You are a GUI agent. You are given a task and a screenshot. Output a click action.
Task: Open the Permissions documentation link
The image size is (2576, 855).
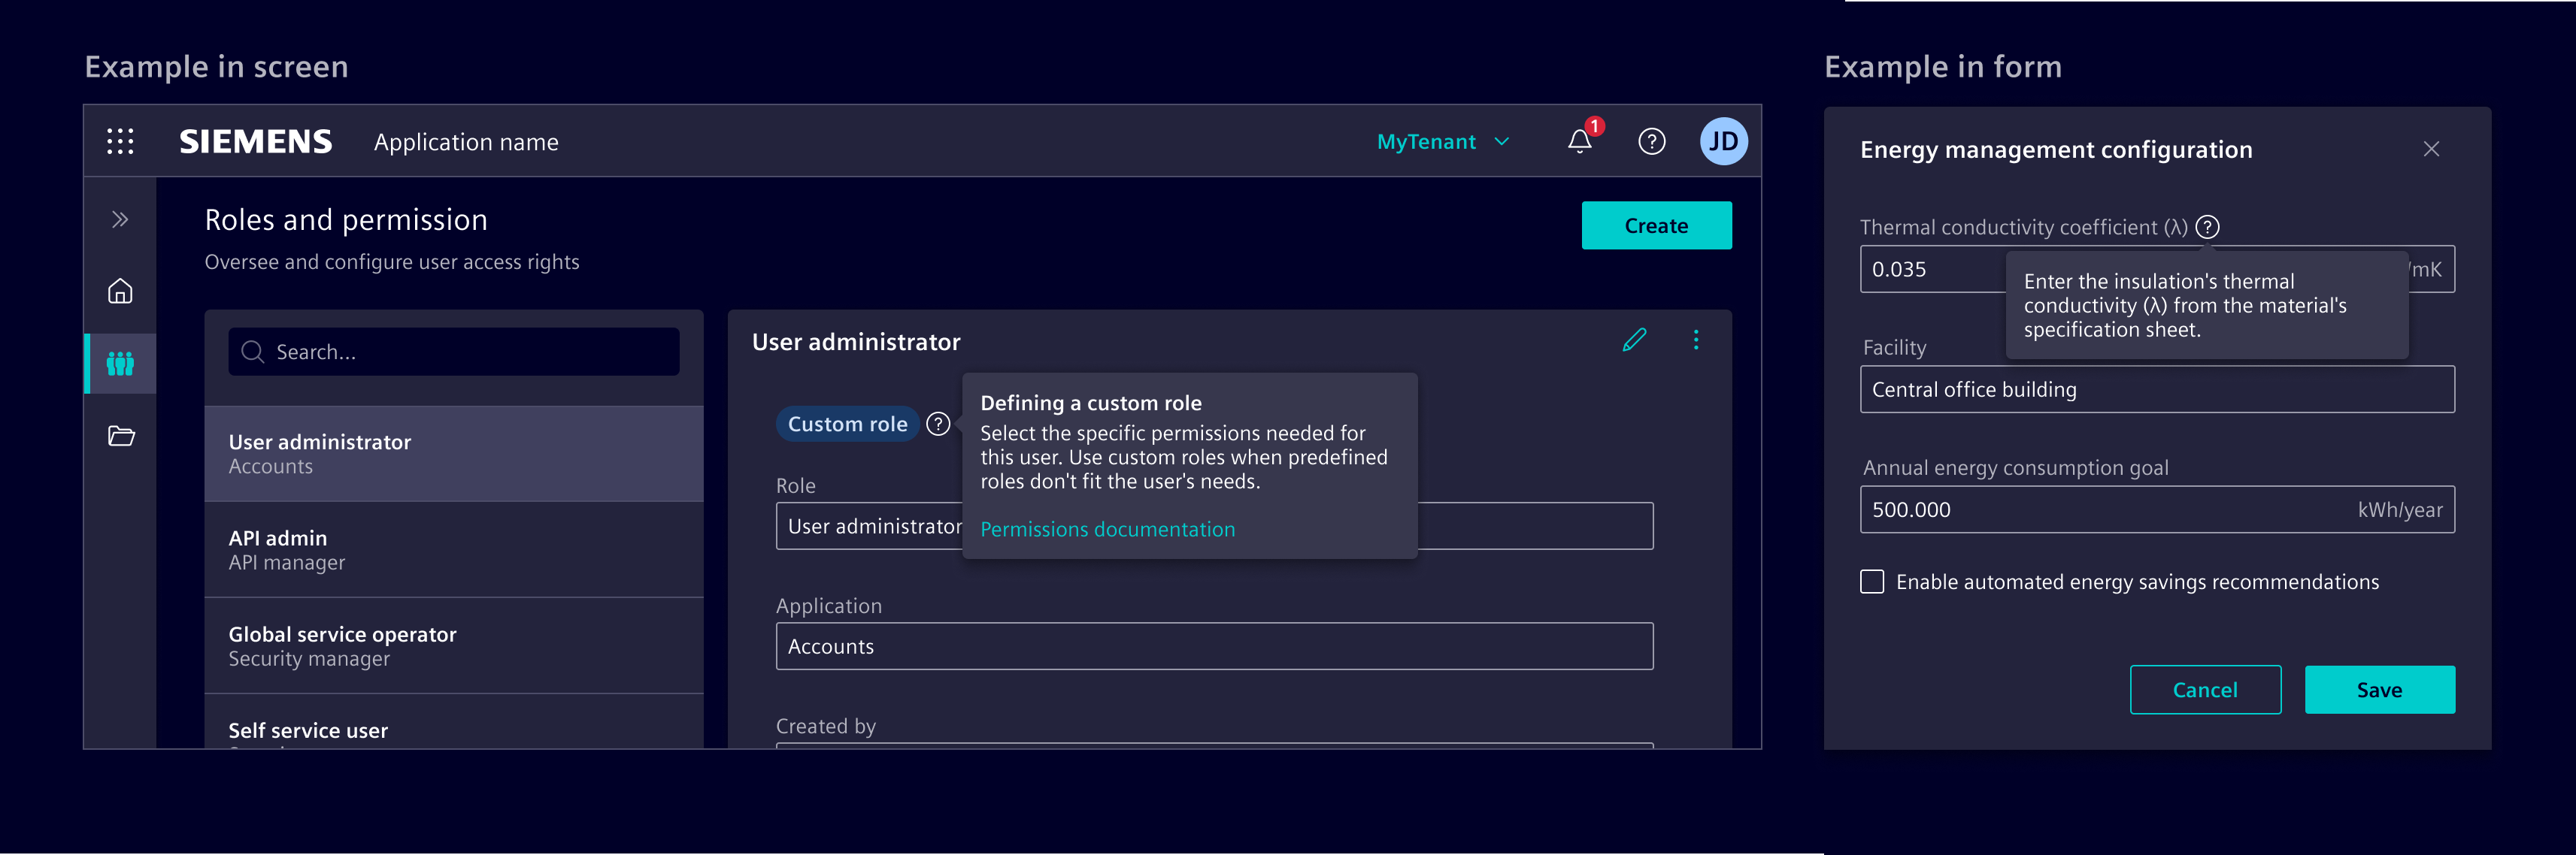click(x=1107, y=528)
